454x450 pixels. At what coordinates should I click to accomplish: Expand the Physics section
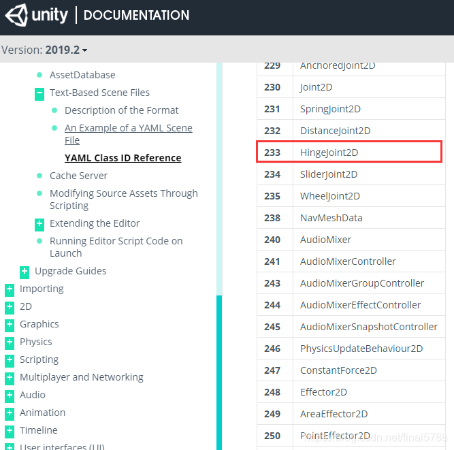tap(10, 343)
